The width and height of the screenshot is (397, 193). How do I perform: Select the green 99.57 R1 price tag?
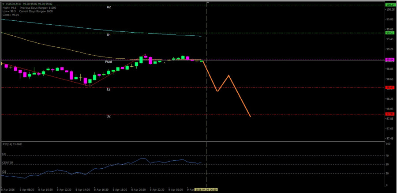[390, 33]
